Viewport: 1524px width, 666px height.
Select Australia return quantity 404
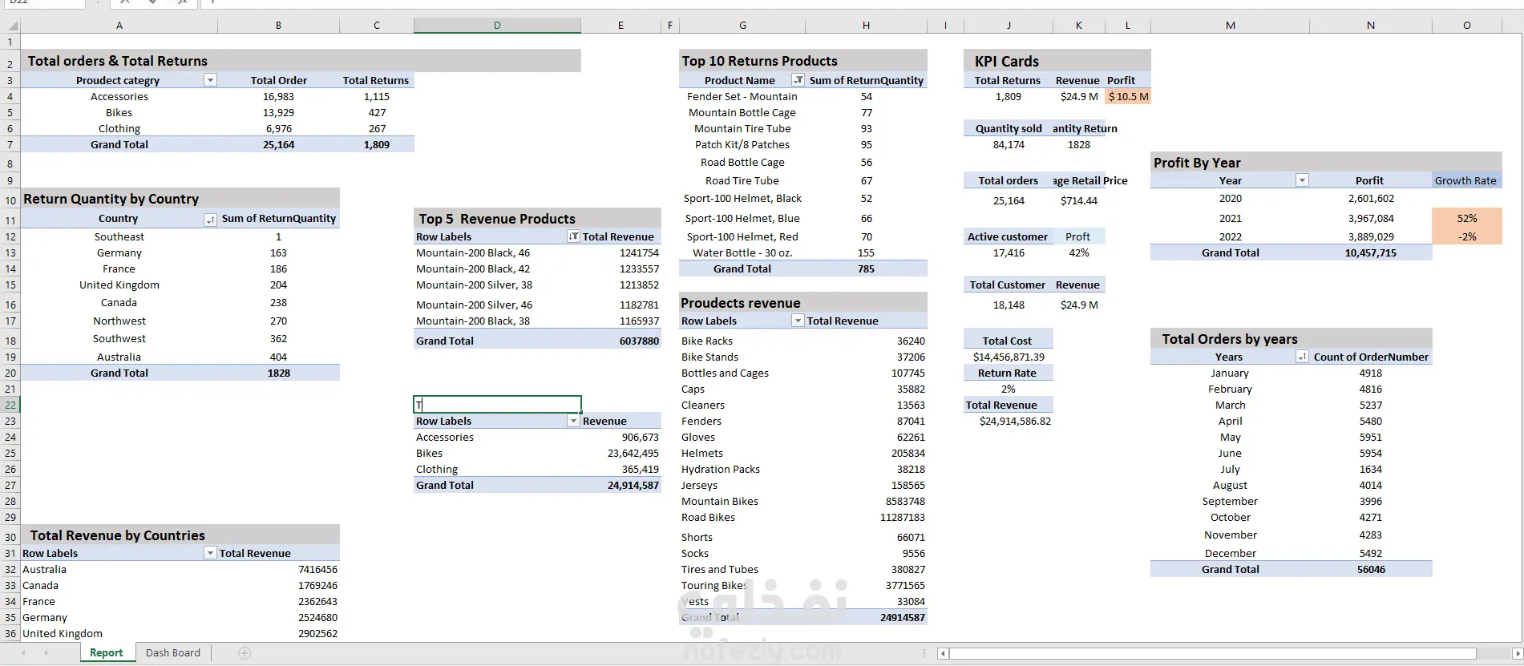tap(278, 357)
